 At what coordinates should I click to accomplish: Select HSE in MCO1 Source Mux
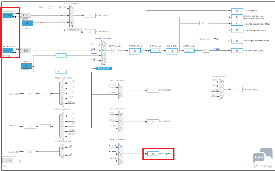62,94
